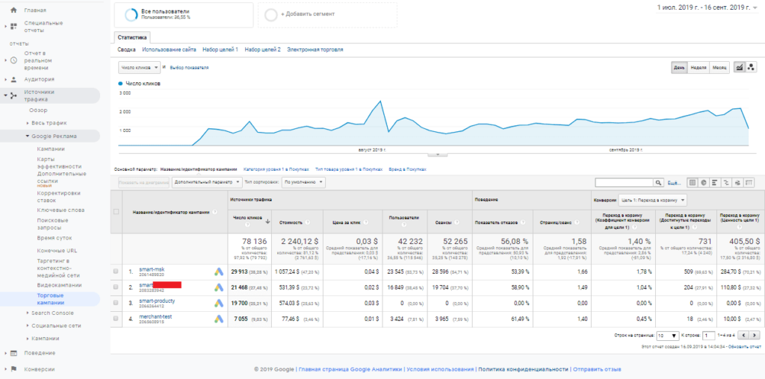Click the search magnifier icon above table
The height and width of the screenshot is (379, 765).
[658, 182]
